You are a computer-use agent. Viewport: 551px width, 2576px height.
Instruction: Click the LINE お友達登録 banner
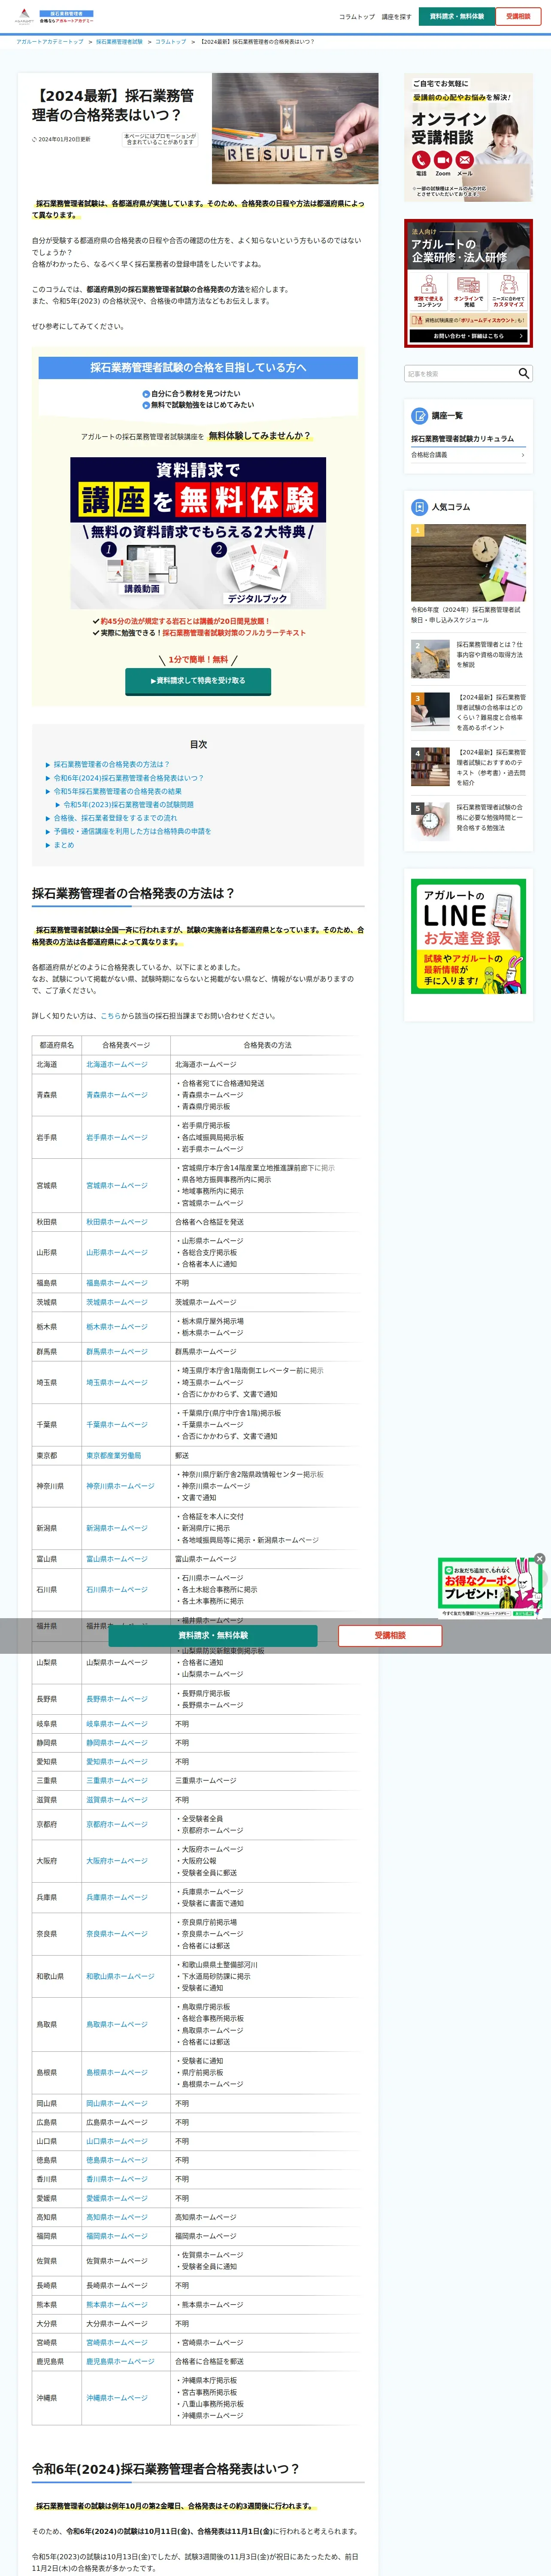(468, 936)
